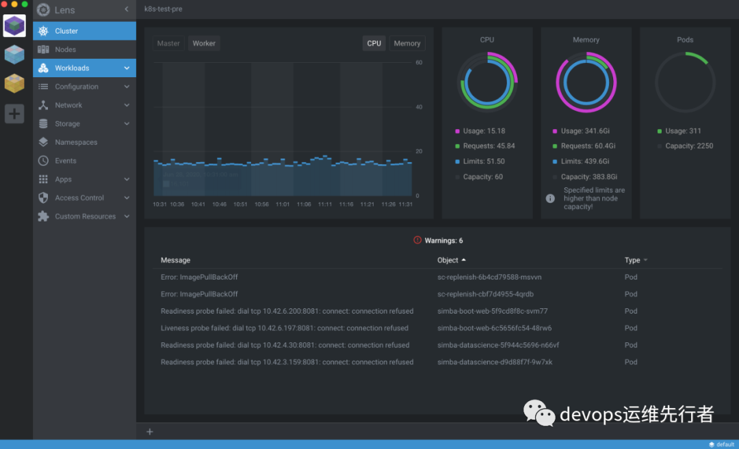
Task: Open the Storage menu item
Action: coord(85,124)
